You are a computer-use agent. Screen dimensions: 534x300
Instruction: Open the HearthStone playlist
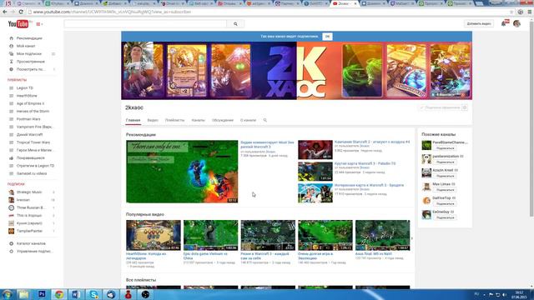click(27, 96)
